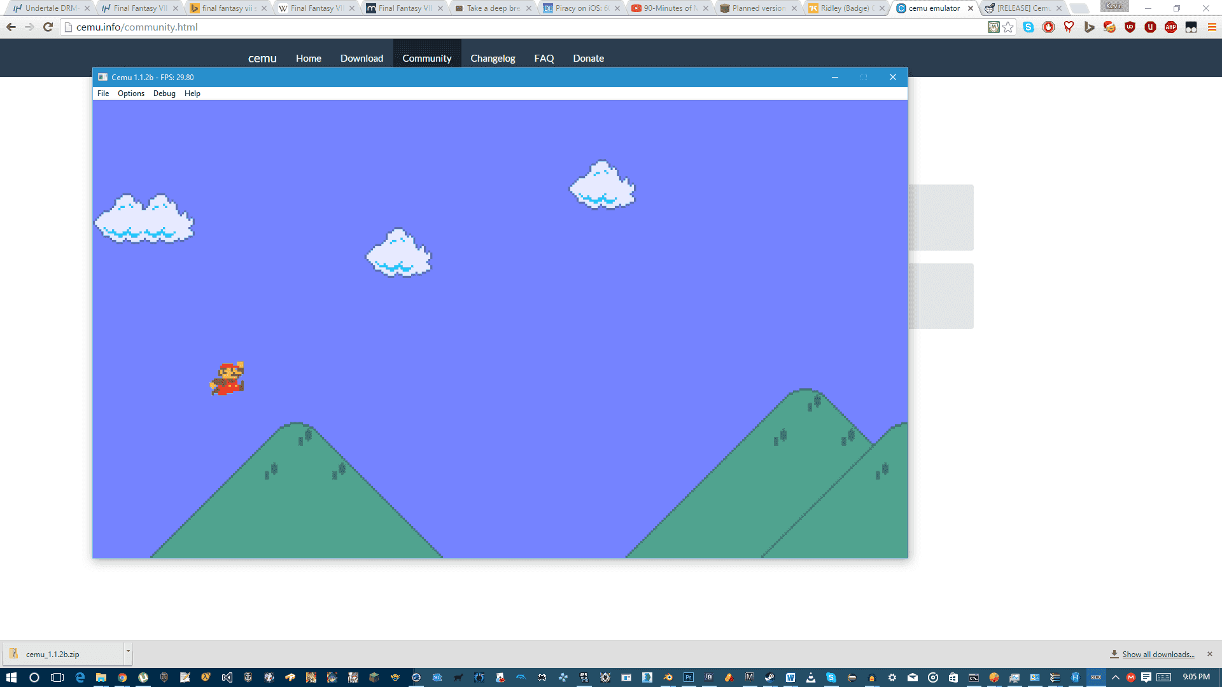Open Cortana search circle
1222x687 pixels.
pyautogui.click(x=34, y=677)
